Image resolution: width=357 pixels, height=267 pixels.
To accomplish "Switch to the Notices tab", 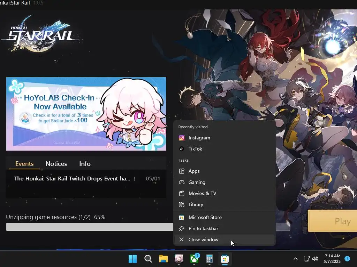I will point(56,164).
